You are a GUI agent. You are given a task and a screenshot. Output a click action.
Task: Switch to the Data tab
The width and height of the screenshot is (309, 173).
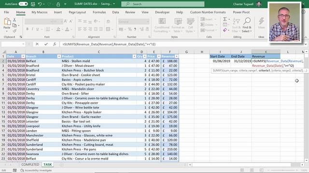[x=115, y=12]
